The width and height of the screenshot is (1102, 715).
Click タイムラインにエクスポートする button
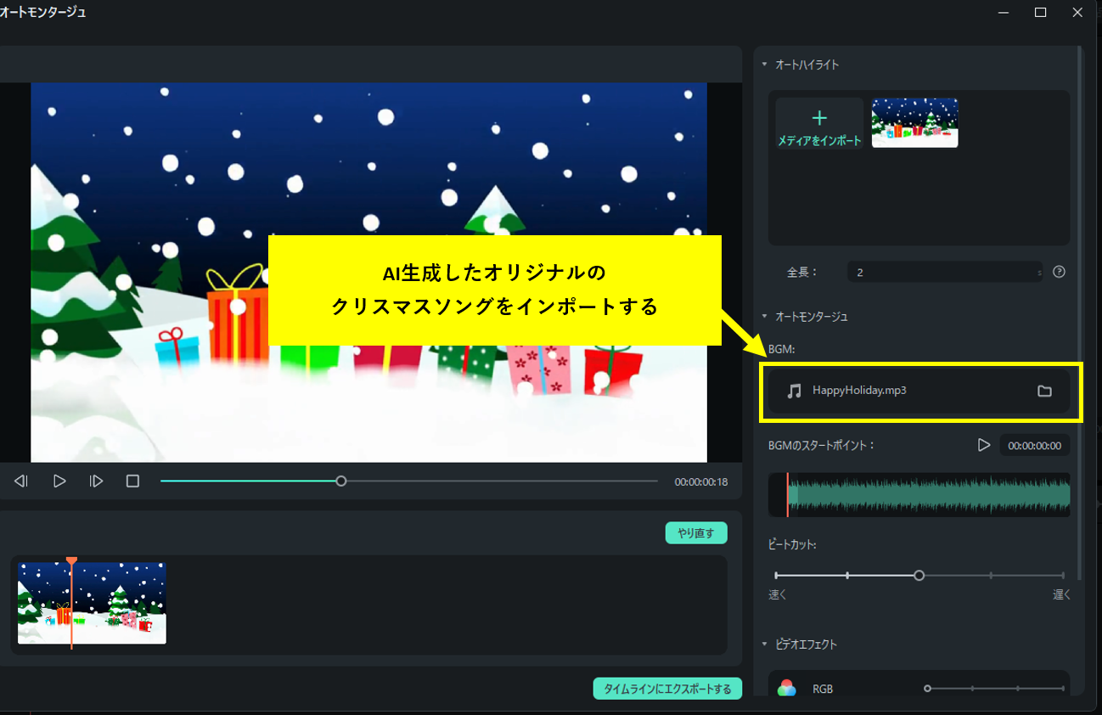pos(667,689)
